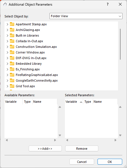Open the dialog help question mark
The height and width of the screenshot is (168, 127).
coord(108,4)
